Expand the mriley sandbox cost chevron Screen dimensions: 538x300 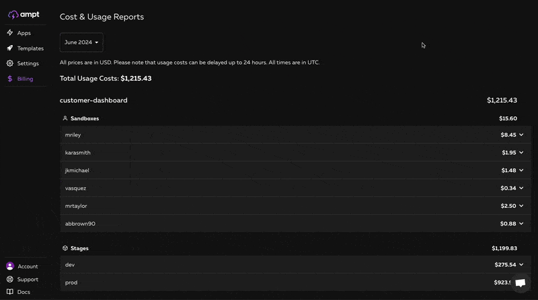click(x=521, y=135)
